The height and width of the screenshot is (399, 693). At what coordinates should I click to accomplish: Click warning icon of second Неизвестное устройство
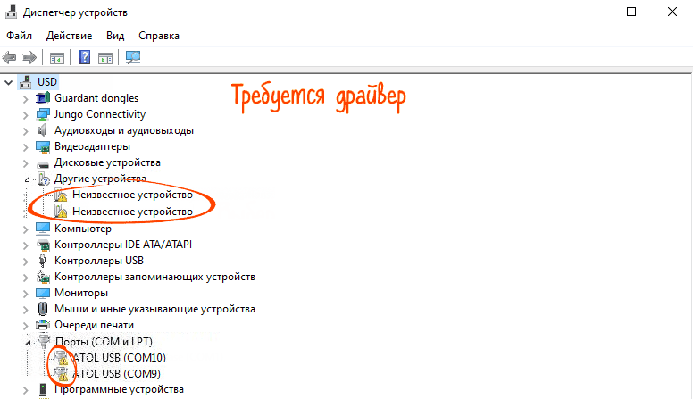click(61, 212)
